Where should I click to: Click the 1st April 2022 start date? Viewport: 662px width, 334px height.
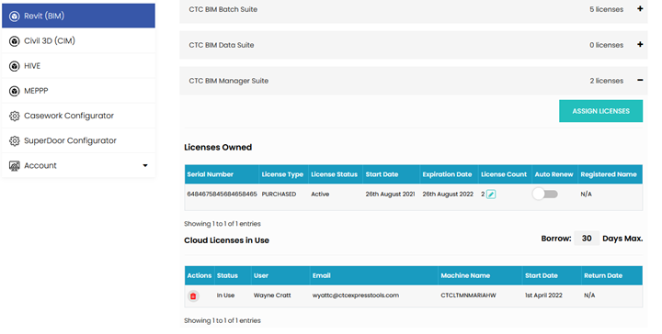tap(543, 295)
